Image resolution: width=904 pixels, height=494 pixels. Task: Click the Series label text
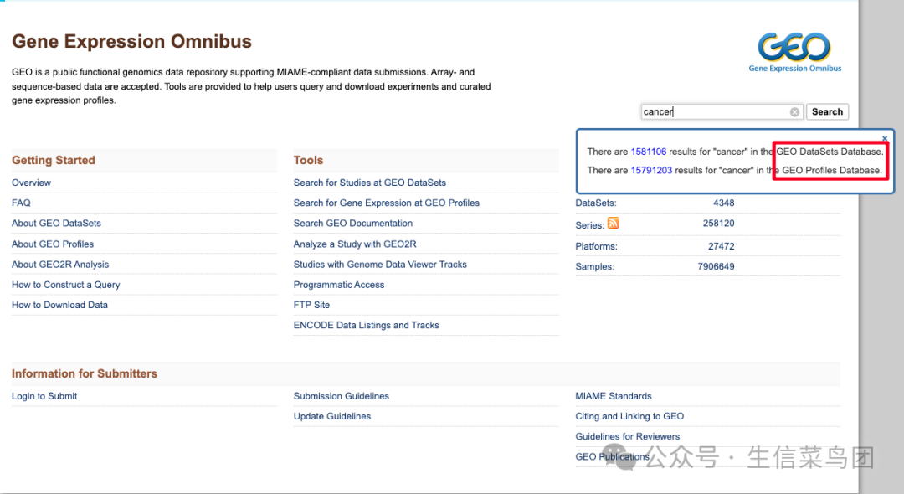click(589, 225)
